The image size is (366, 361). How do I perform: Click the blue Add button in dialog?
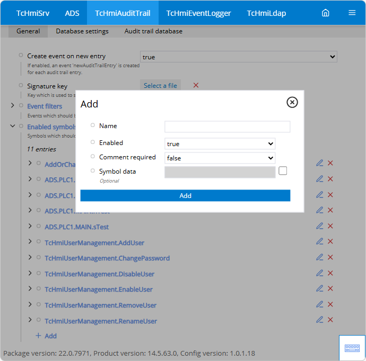point(185,195)
